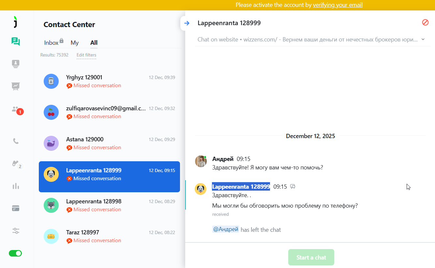Screen dimensions: 435x268
Task: Click the Yrghyz 129001 robot avatar
Action: (51, 81)
